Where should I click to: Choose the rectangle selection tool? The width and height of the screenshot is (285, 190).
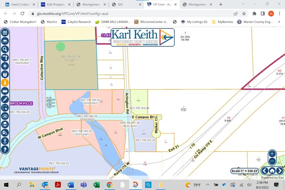tap(5, 108)
